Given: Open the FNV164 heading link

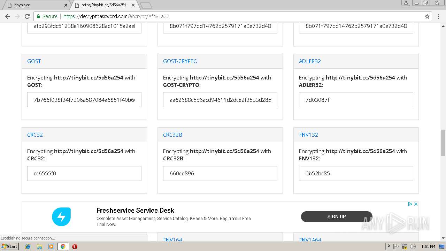Looking at the screenshot, I should (172, 239).
